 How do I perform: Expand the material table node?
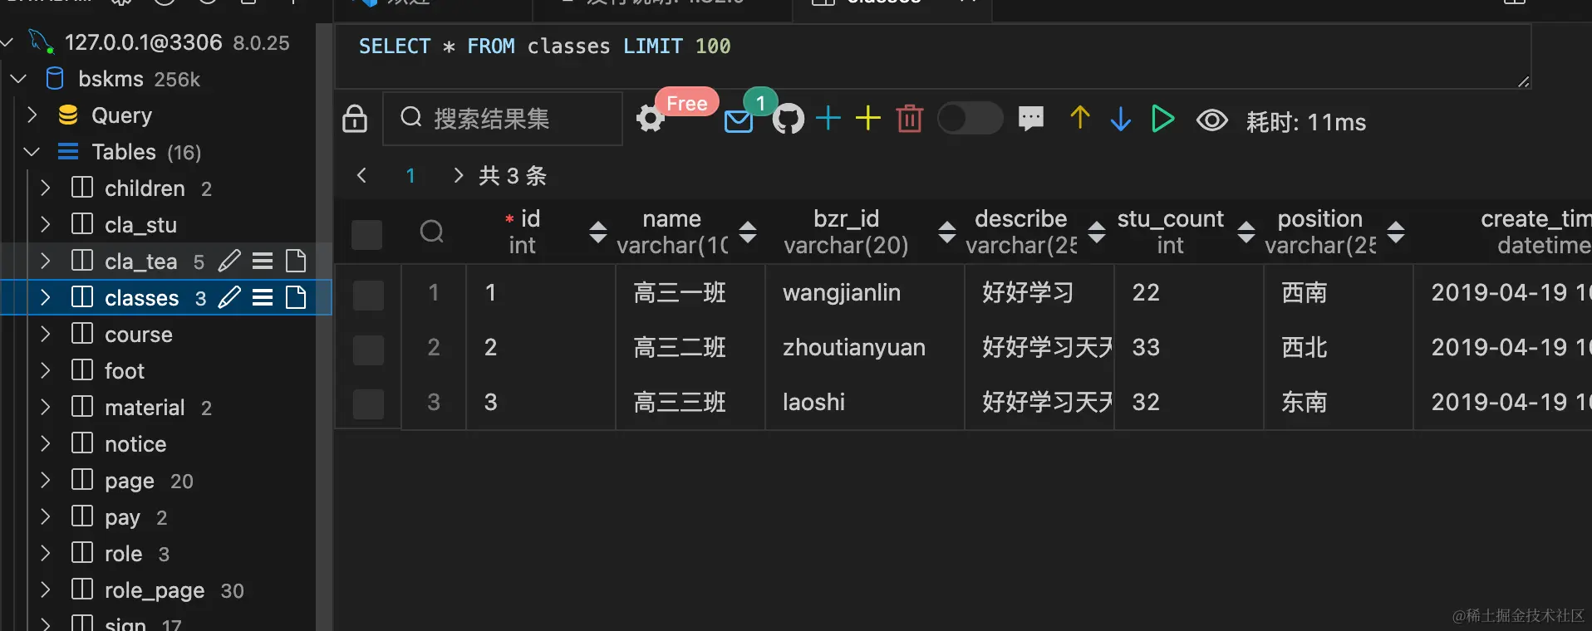46,407
